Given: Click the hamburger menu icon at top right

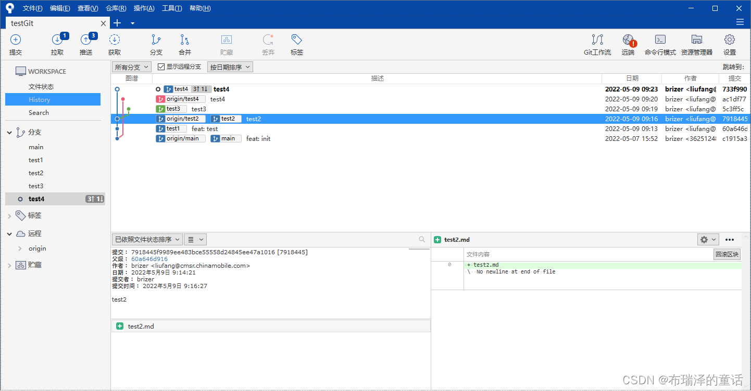Looking at the screenshot, I should (740, 22).
